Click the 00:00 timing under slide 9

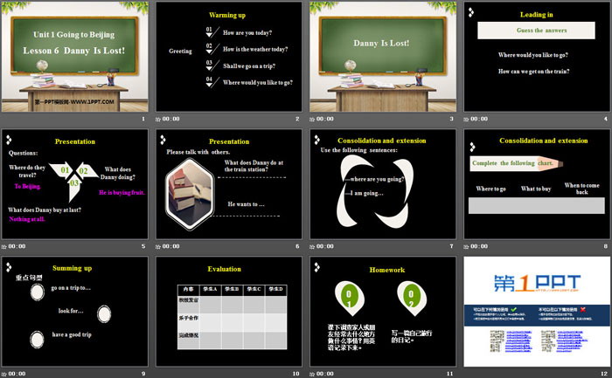pos(17,374)
